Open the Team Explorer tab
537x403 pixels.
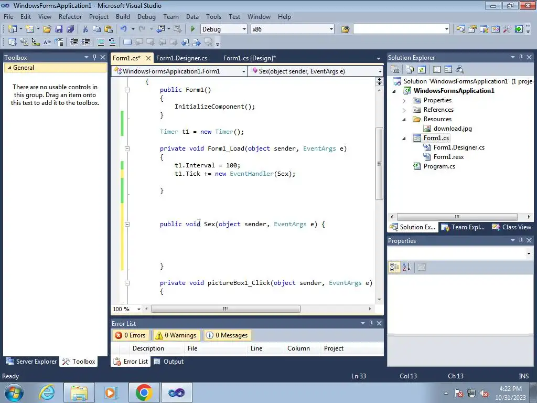click(463, 227)
